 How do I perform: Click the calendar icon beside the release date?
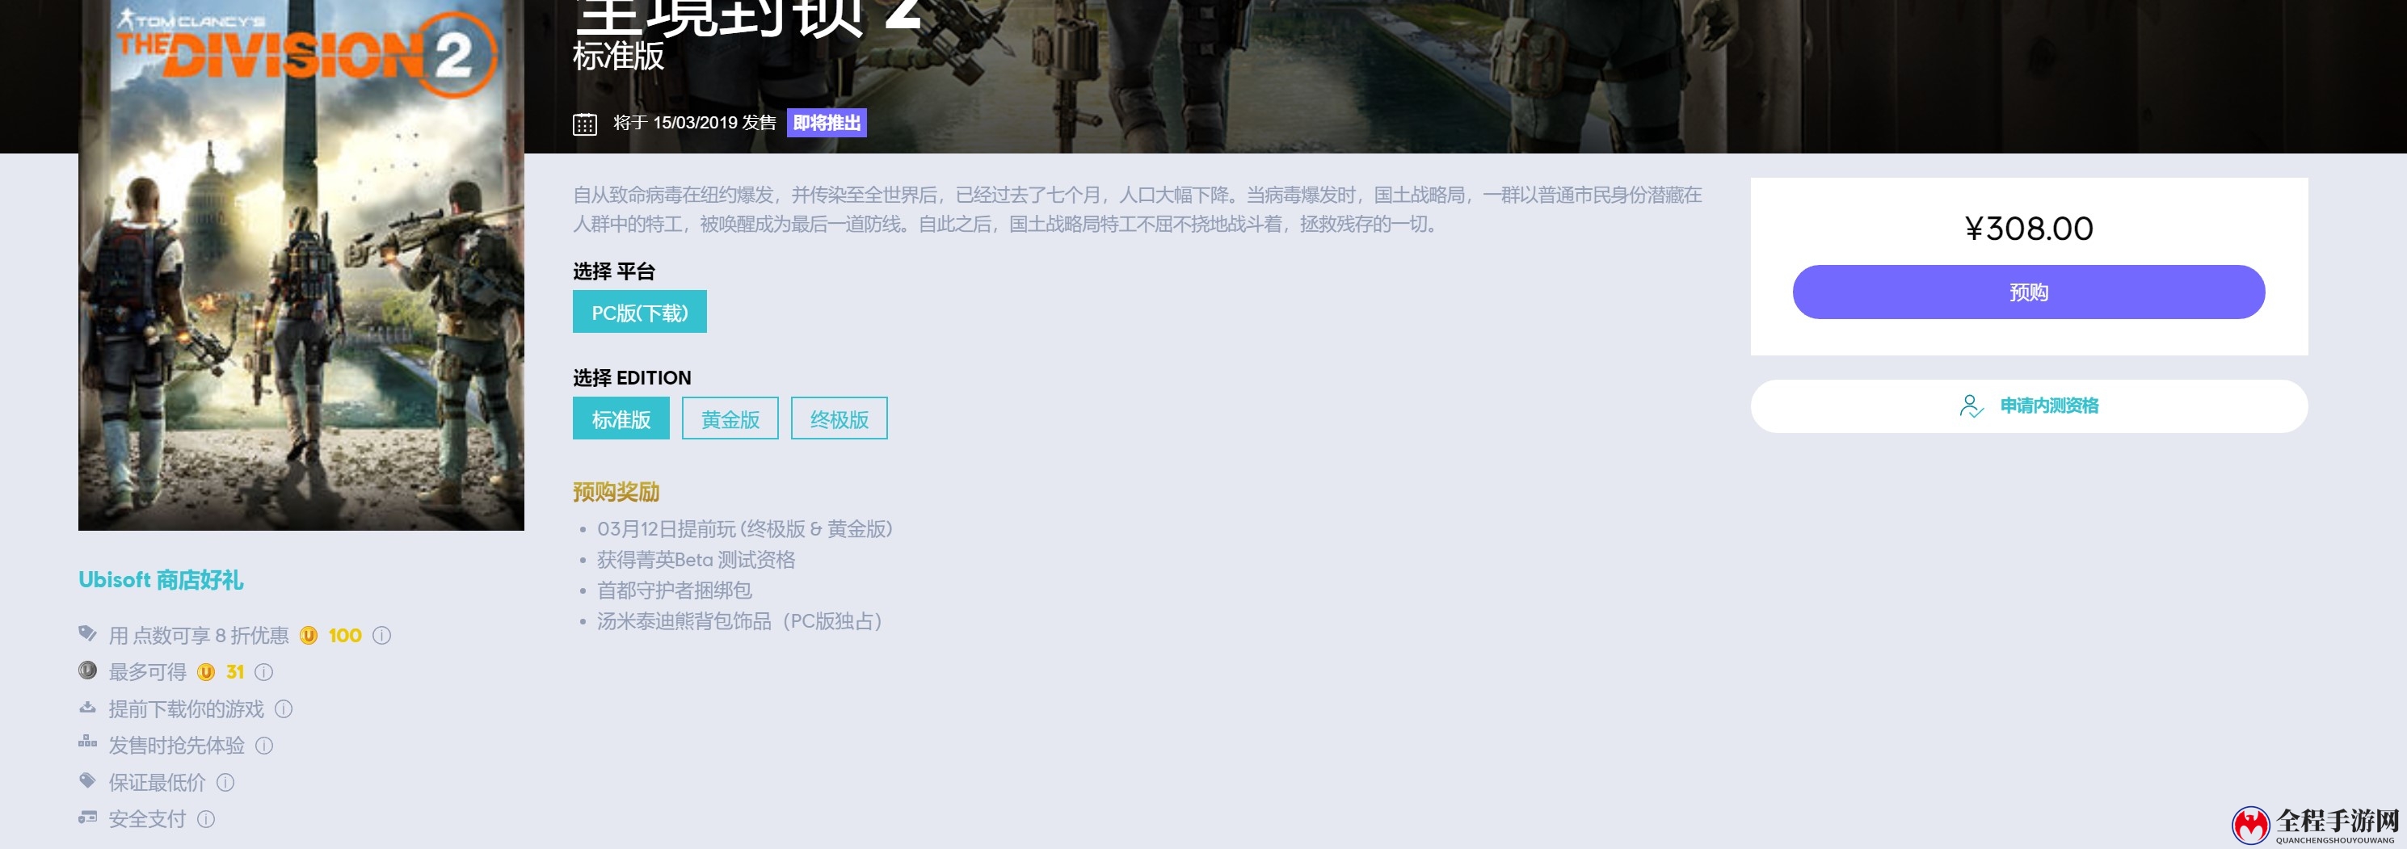(x=585, y=124)
